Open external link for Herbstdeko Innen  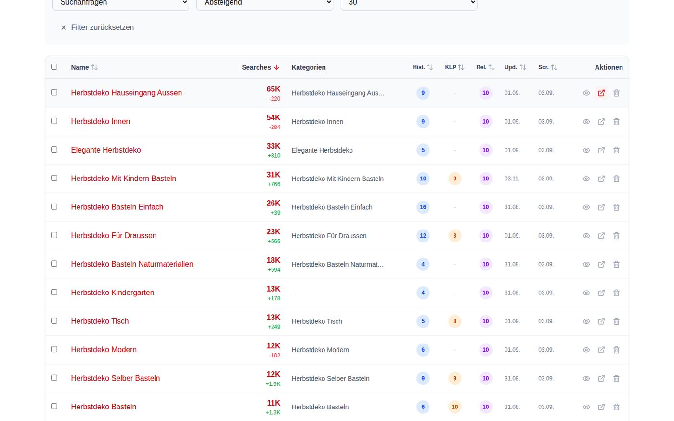(x=601, y=122)
